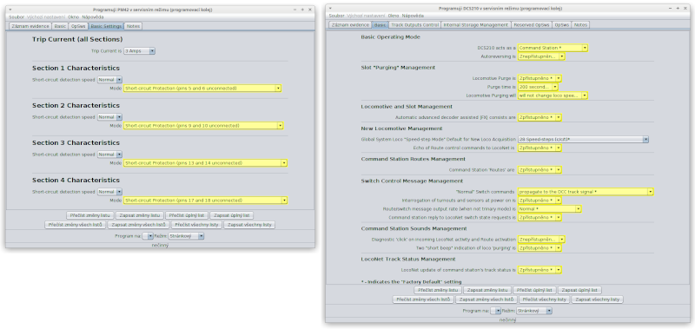
Task: Switch to Basic Settings tab in PM42 window
Action: pyautogui.click(x=105, y=26)
